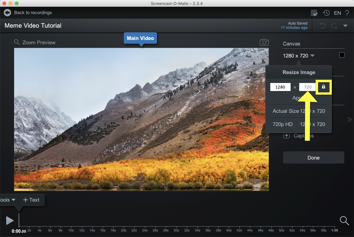Add text with the + Text button

pos(31,200)
